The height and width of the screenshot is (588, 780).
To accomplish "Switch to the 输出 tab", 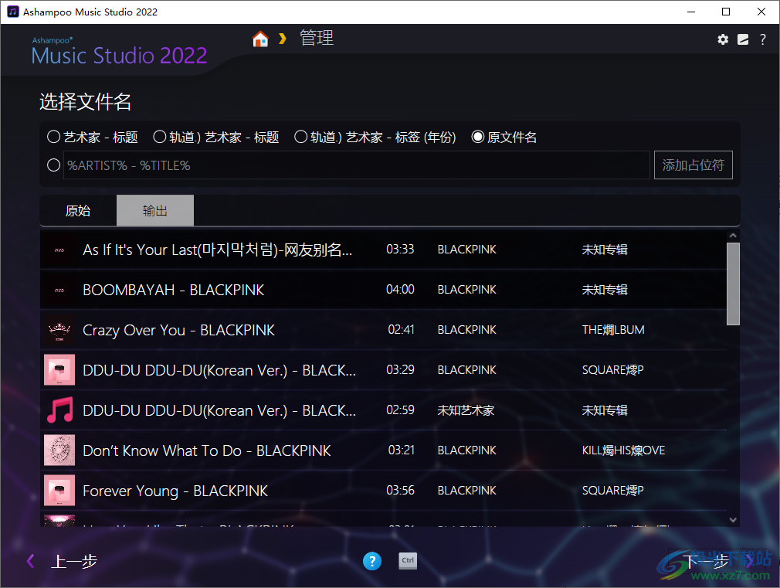I will (154, 210).
